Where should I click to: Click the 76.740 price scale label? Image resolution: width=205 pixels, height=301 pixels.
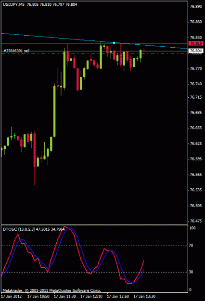click(x=195, y=84)
